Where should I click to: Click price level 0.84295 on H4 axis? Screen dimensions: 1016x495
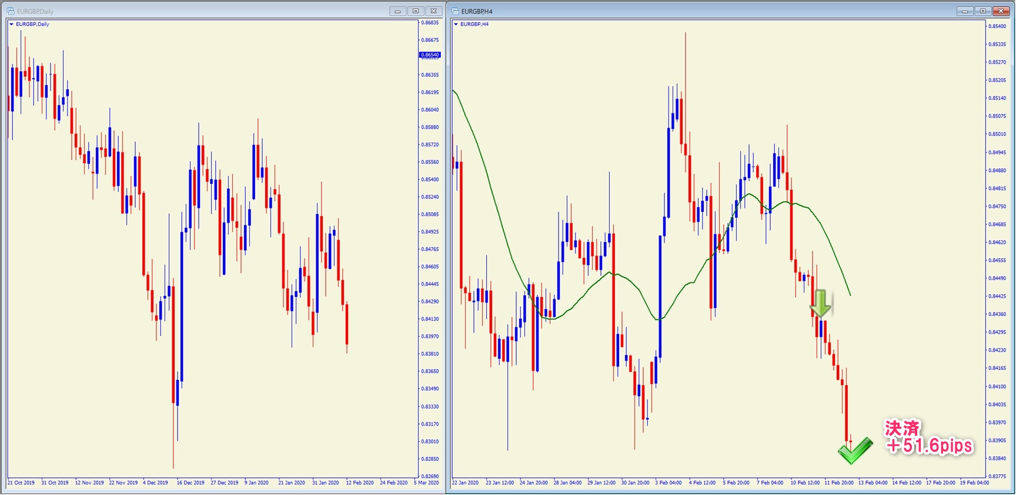pyautogui.click(x=997, y=332)
